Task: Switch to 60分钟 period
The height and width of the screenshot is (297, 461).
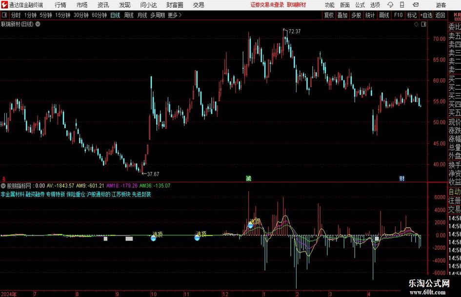Action: (100, 15)
